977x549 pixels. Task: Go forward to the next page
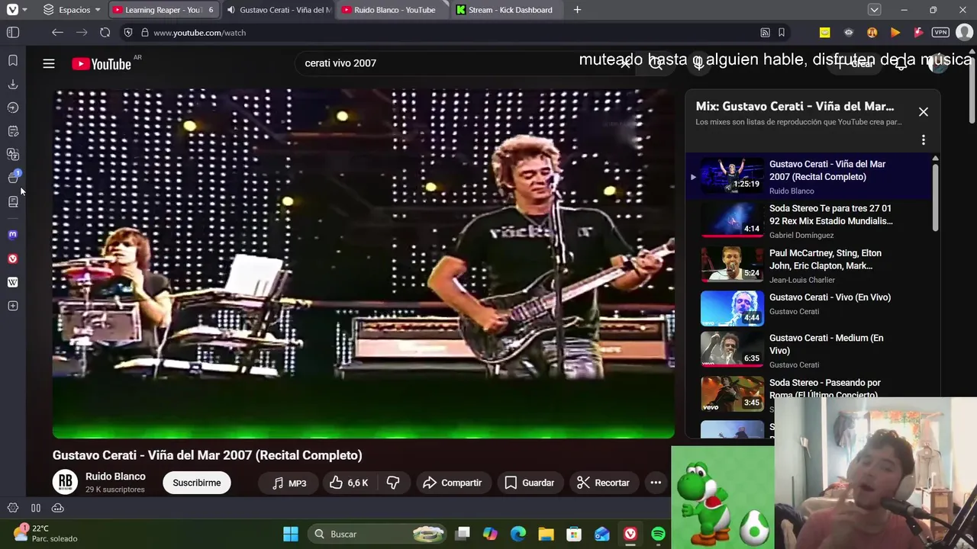tap(81, 33)
